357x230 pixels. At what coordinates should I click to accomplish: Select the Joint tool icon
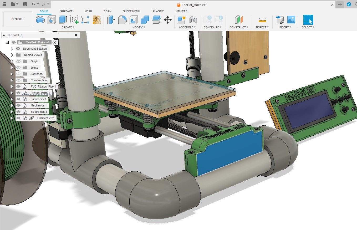click(x=193, y=20)
